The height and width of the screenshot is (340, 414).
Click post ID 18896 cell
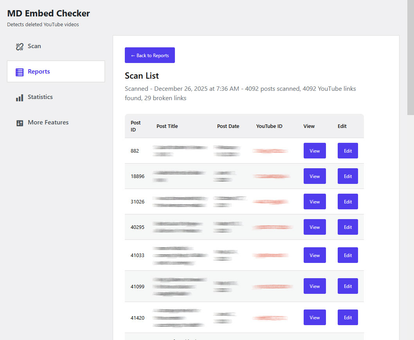coord(138,176)
